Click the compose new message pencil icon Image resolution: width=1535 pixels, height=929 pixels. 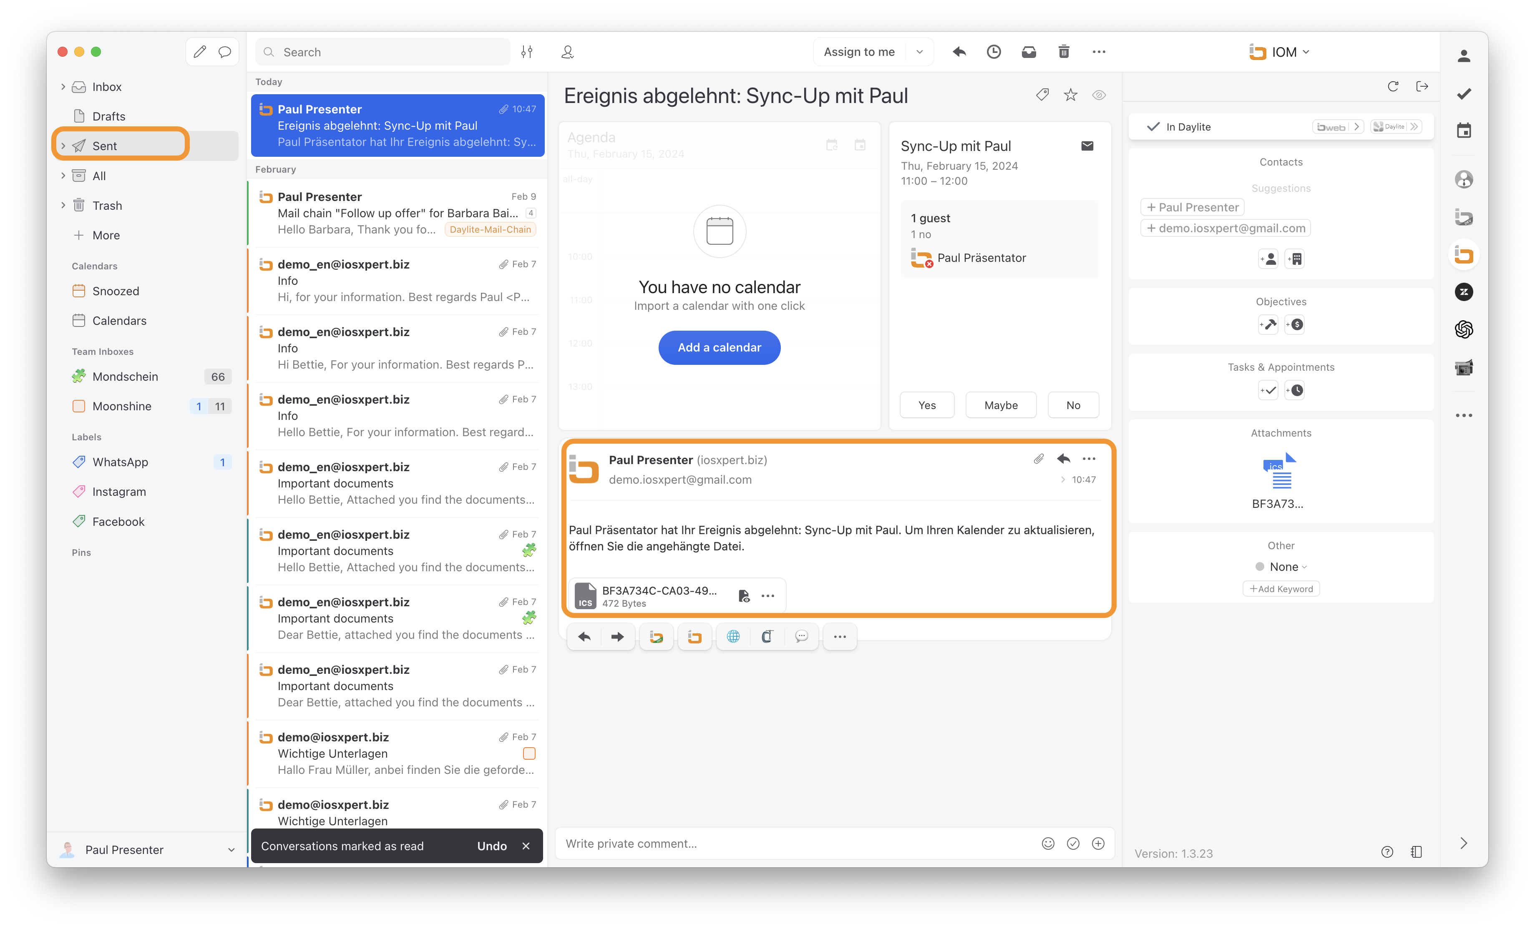[199, 52]
